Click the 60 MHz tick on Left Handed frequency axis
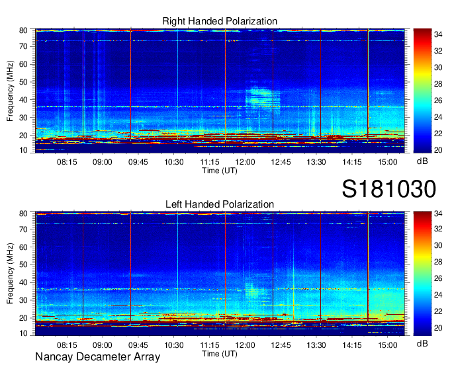The width and height of the screenshot is (450, 365). coord(23,247)
